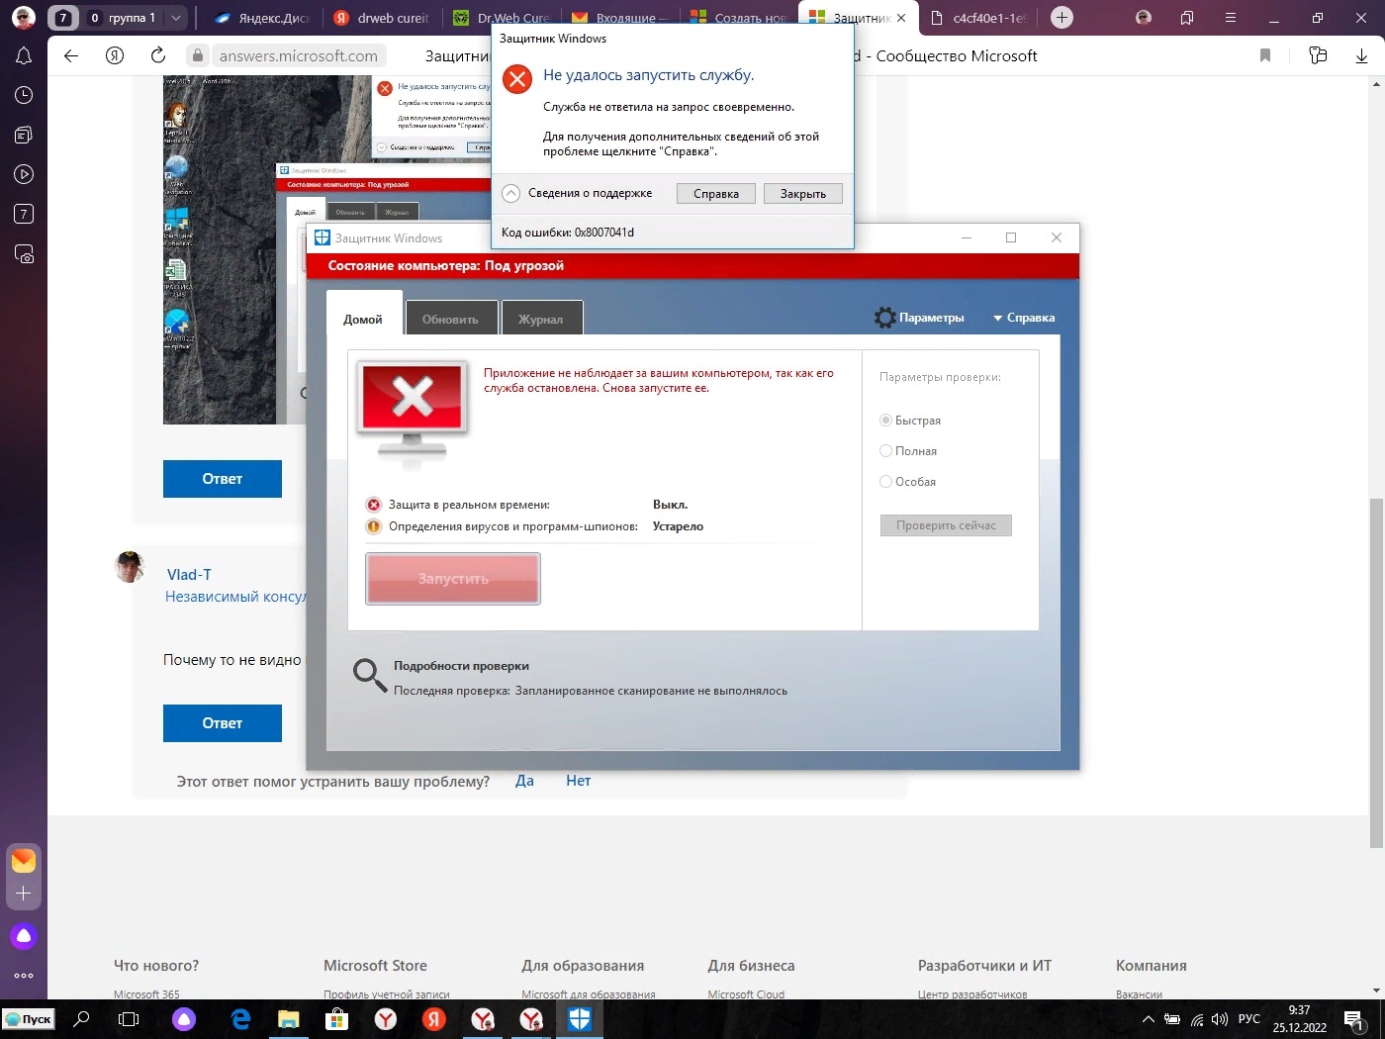This screenshot has width=1385, height=1039.
Task: Select the Быстрая scan option
Action: [x=885, y=421]
